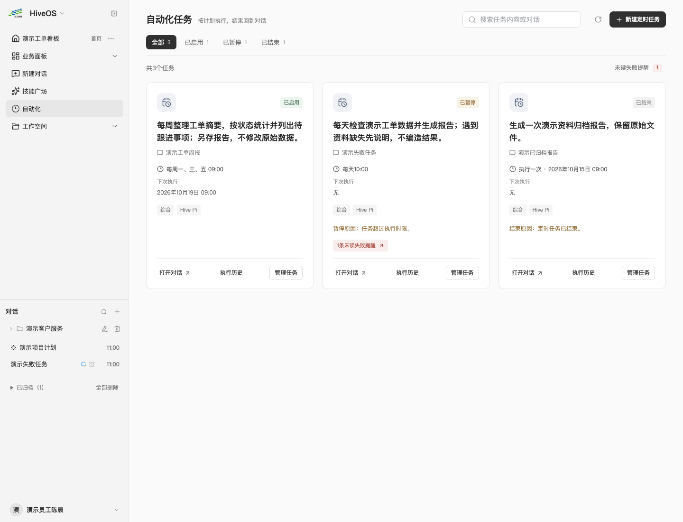This screenshot has width=683, height=522.
Task: Open the user menu chevron for 演示员工陈晨
Action: pos(117,510)
